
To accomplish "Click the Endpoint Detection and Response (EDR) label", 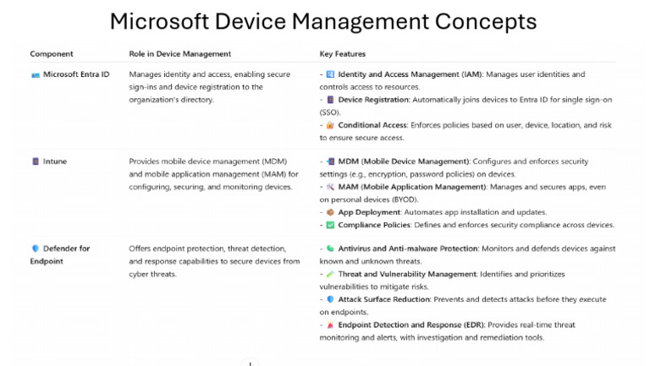I will tap(411, 325).
